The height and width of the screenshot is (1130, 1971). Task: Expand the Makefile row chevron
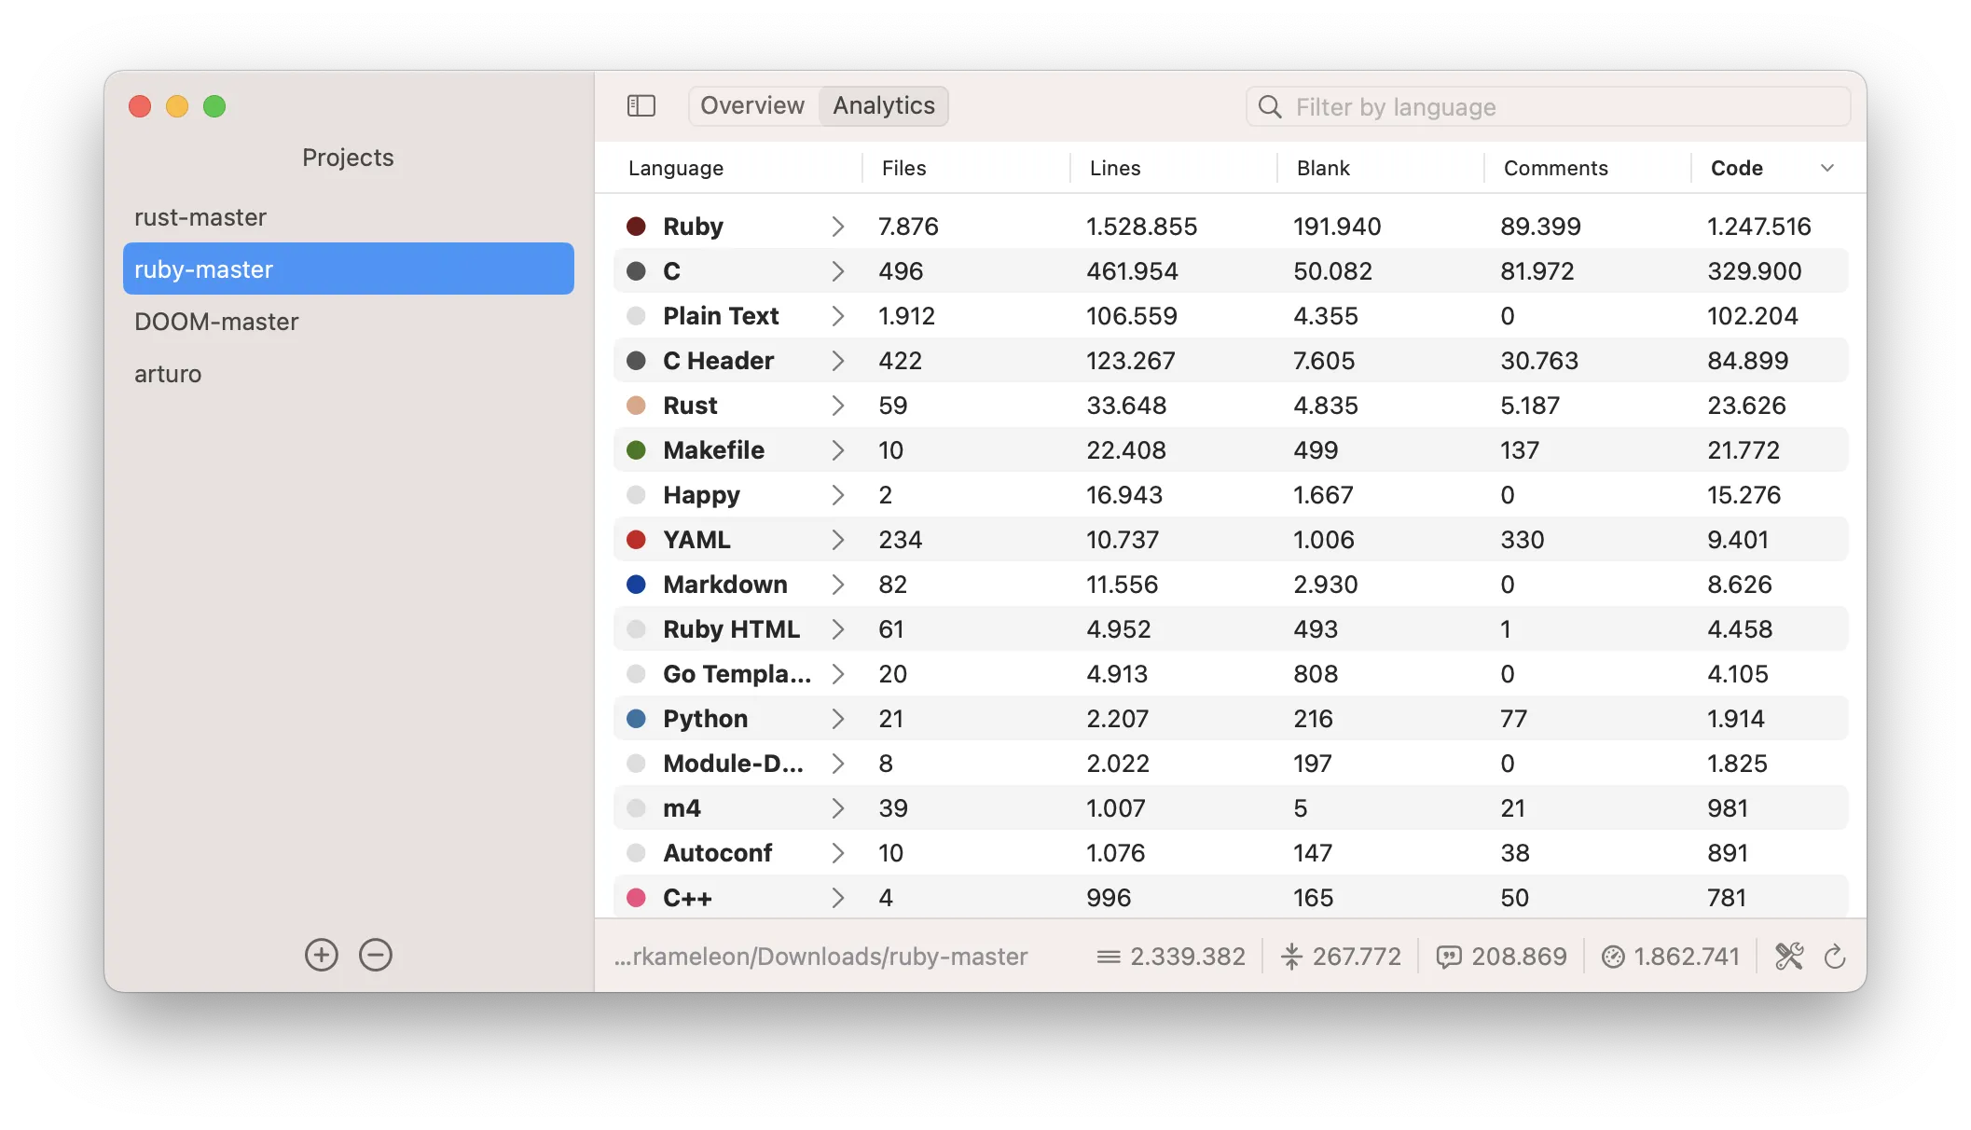click(x=837, y=450)
